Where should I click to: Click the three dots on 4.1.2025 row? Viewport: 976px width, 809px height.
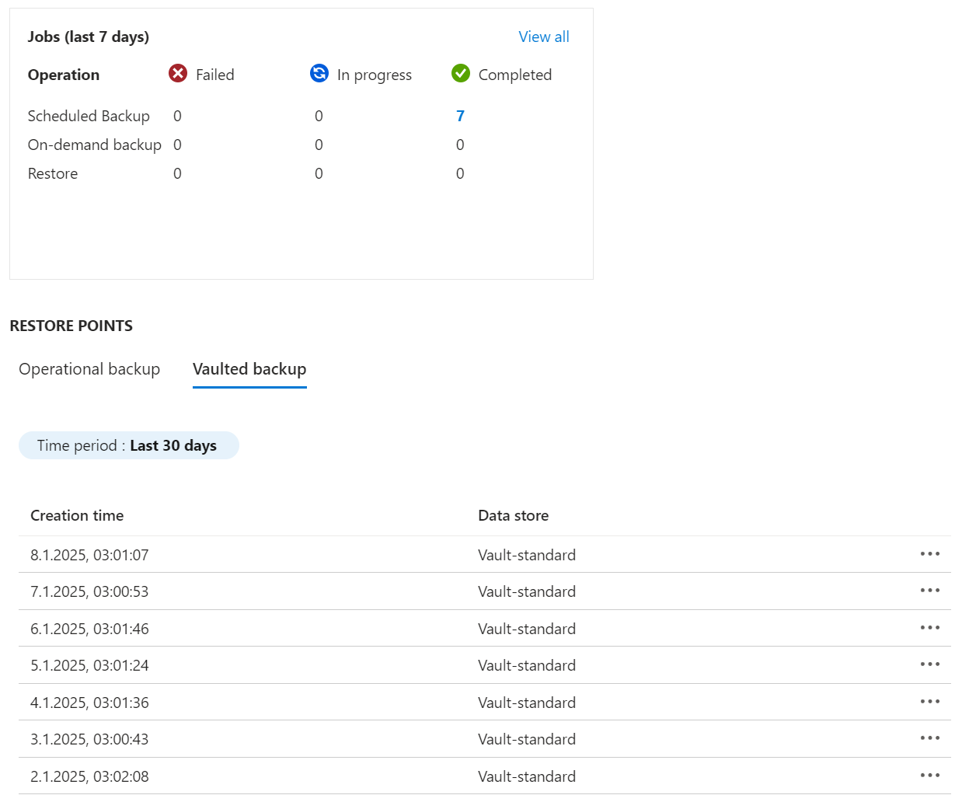(929, 702)
